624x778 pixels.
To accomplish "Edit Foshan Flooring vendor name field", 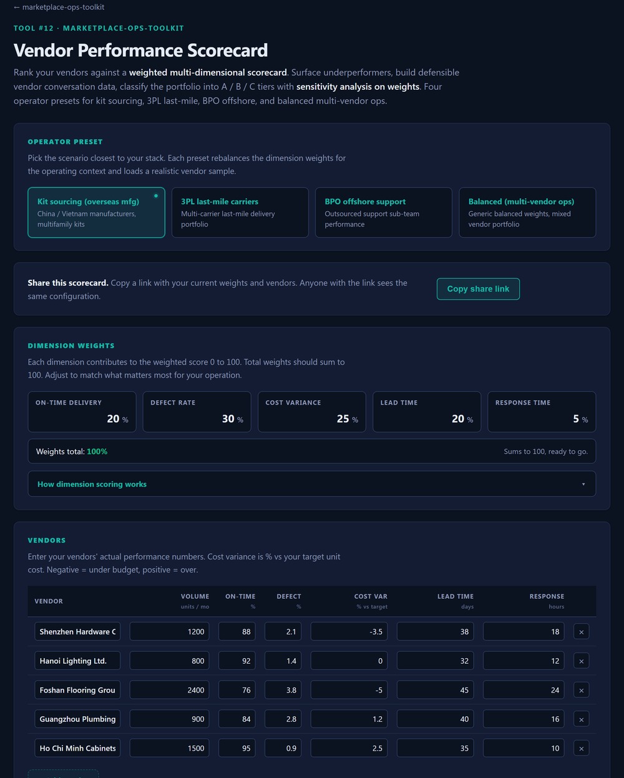I will (x=77, y=690).
